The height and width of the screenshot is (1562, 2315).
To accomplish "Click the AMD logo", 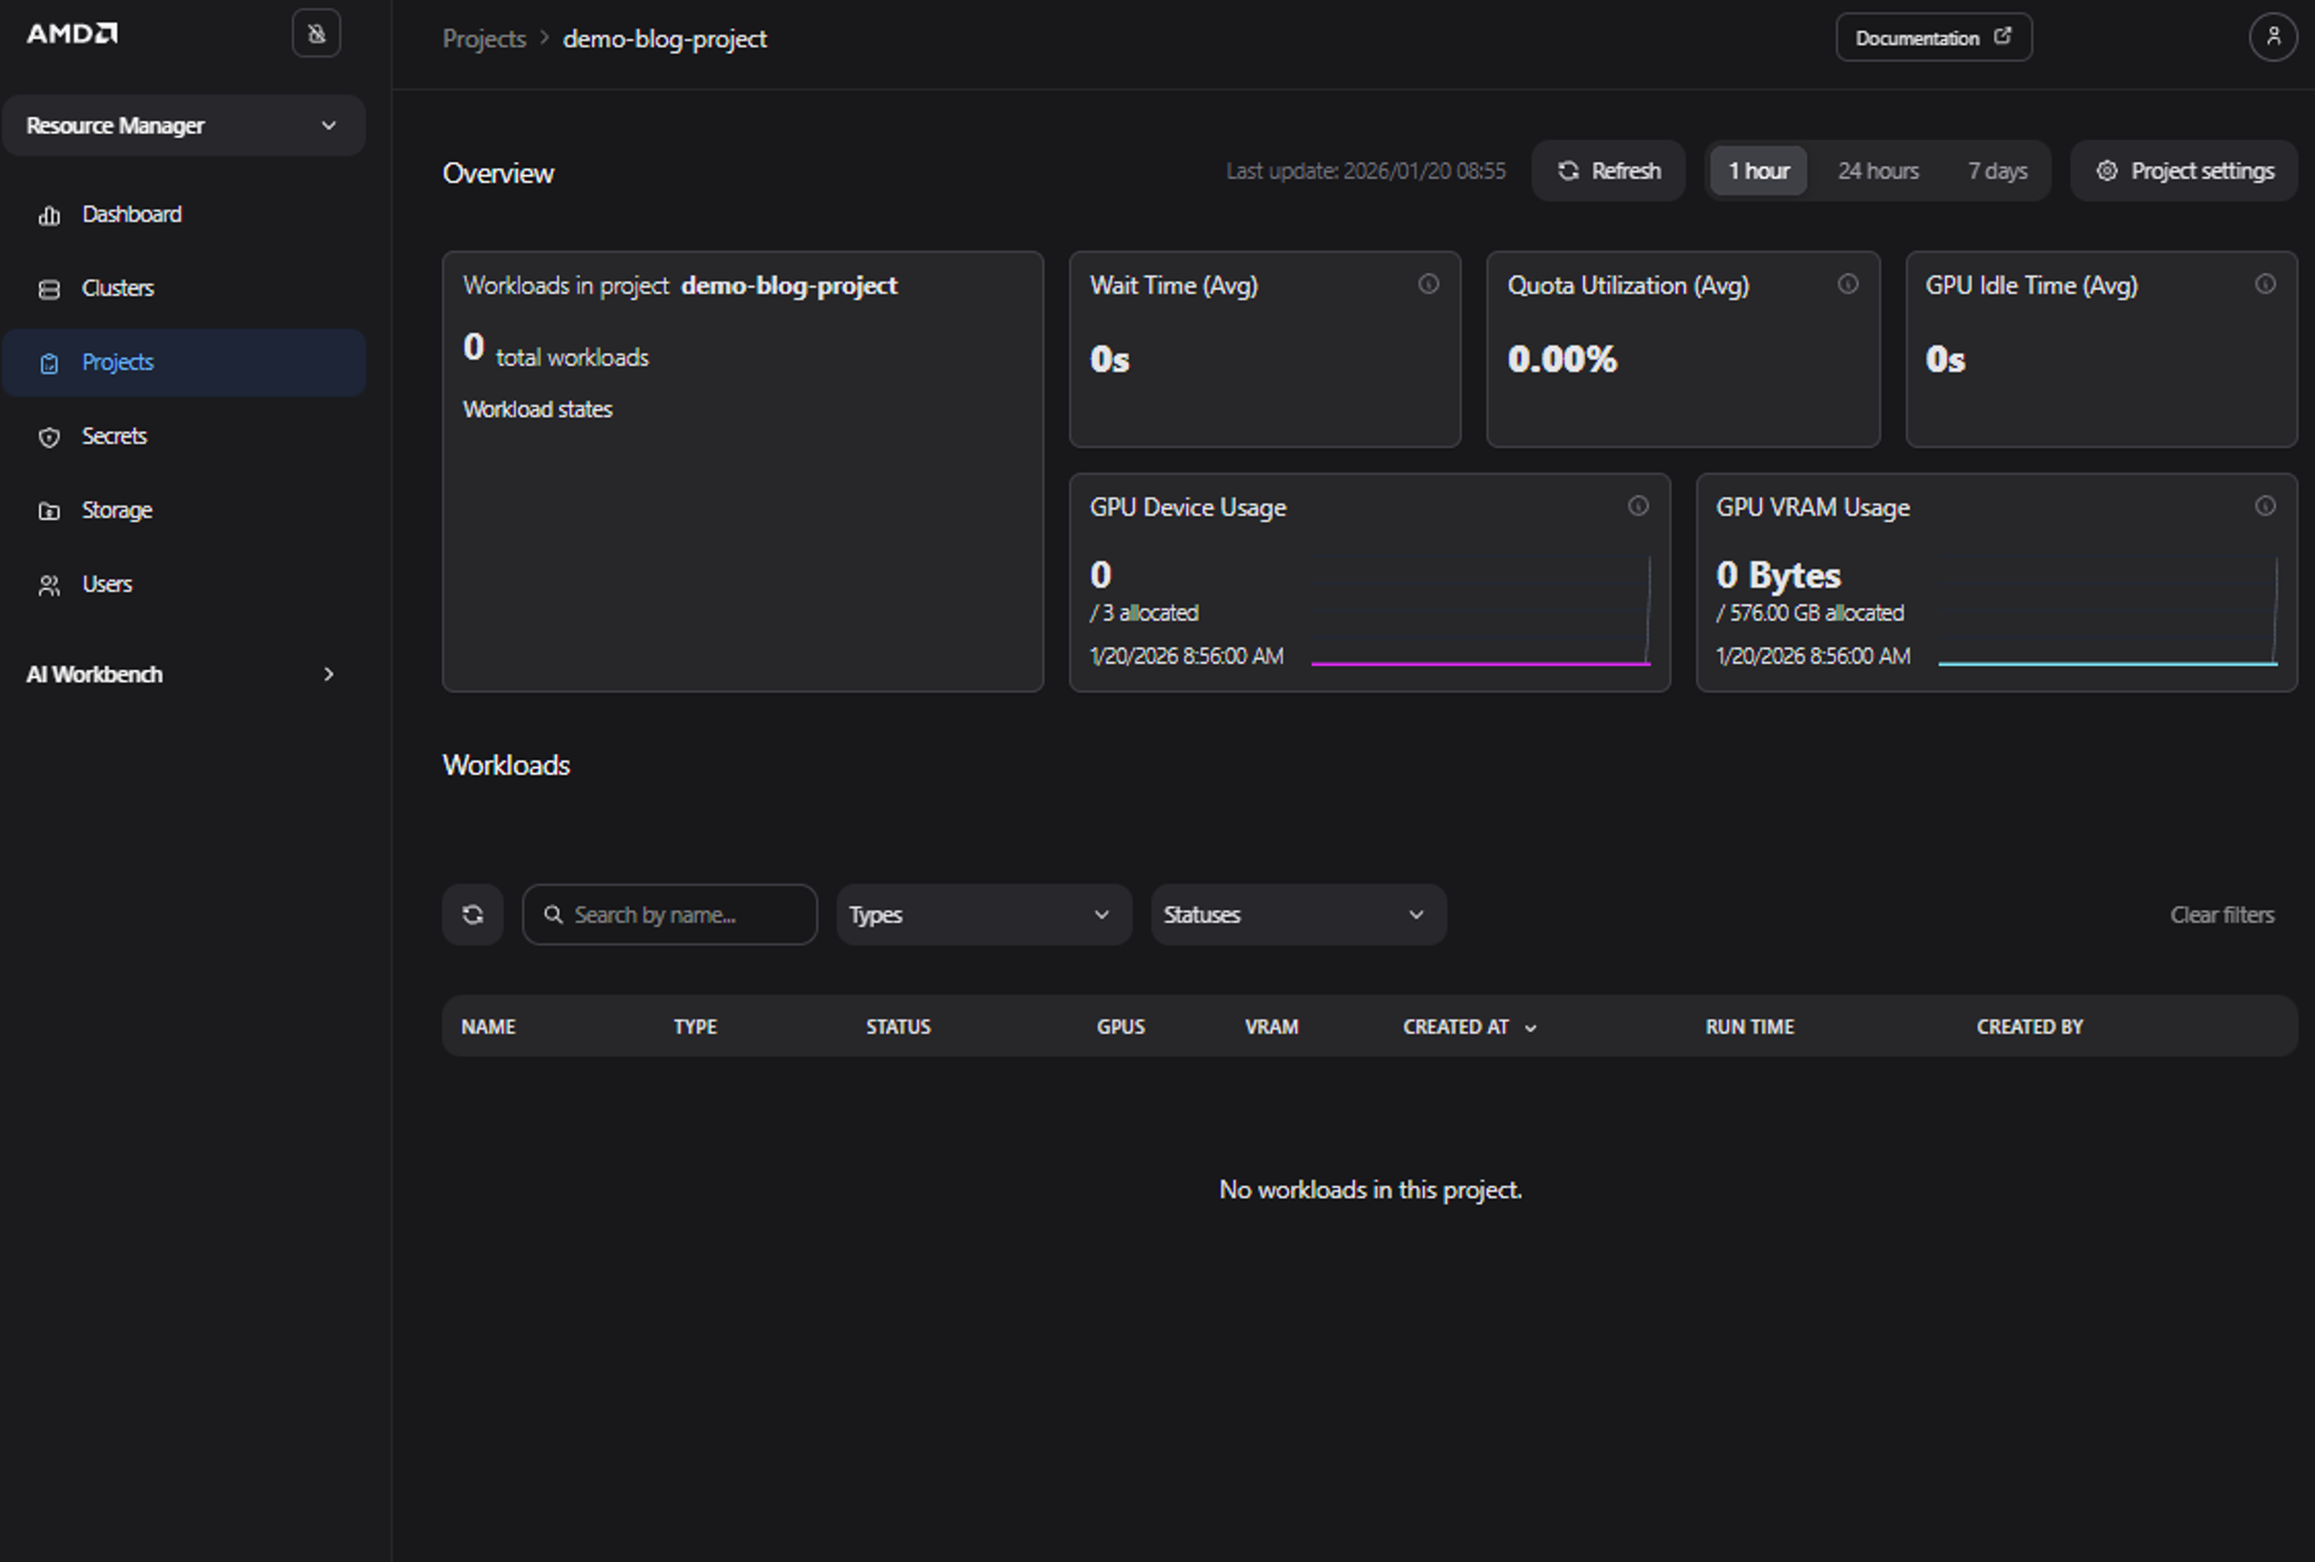I will coord(72,34).
